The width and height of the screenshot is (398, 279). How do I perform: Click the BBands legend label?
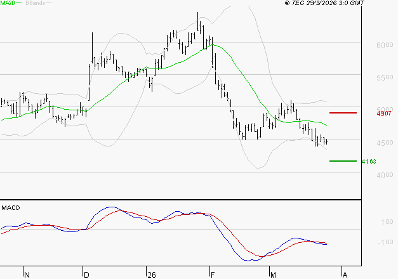36,3
